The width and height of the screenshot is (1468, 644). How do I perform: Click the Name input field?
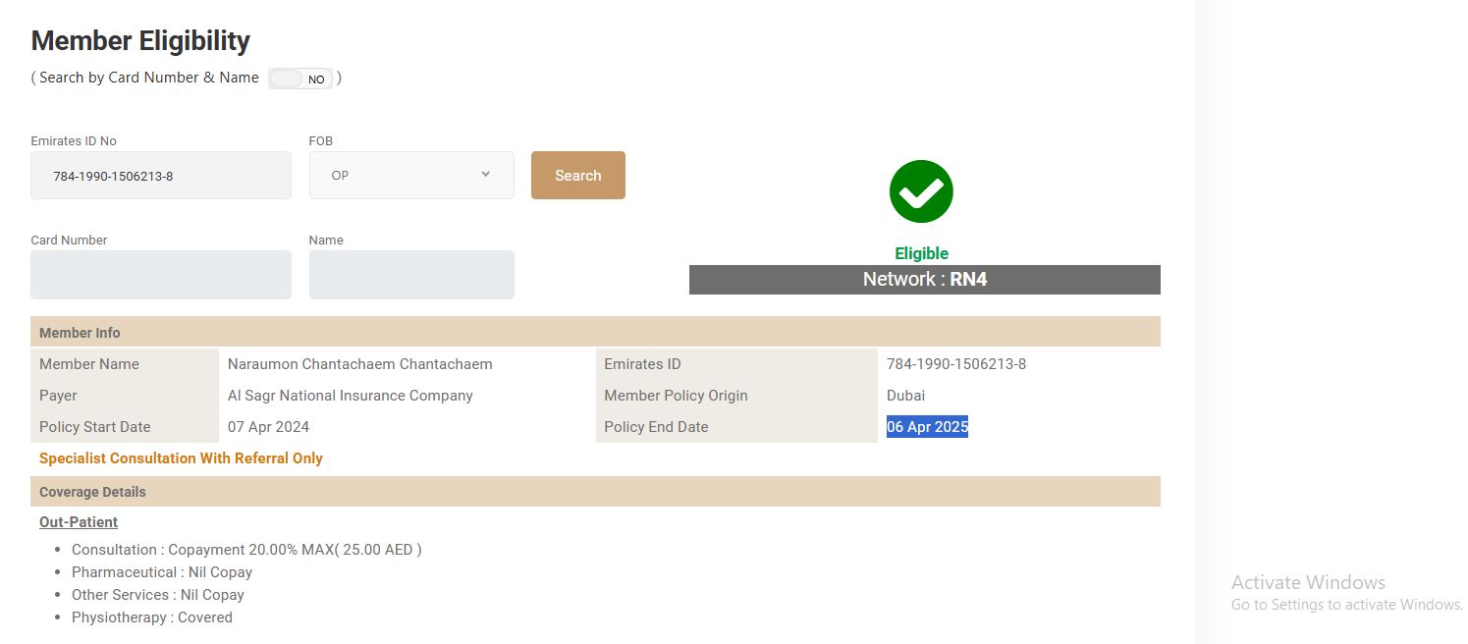[410, 275]
